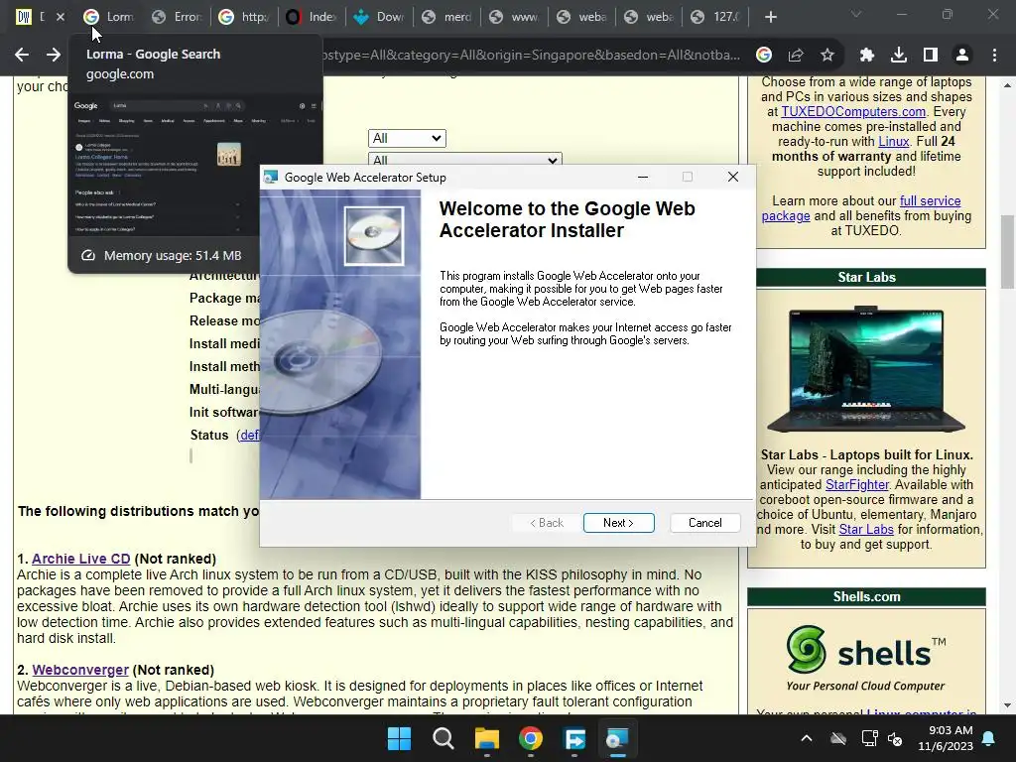Open the Chrome downloads panel
Image resolution: width=1016 pixels, height=762 pixels.
pyautogui.click(x=899, y=56)
